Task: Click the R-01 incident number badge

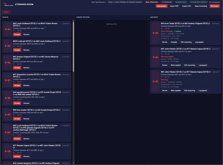Action: click(155, 81)
